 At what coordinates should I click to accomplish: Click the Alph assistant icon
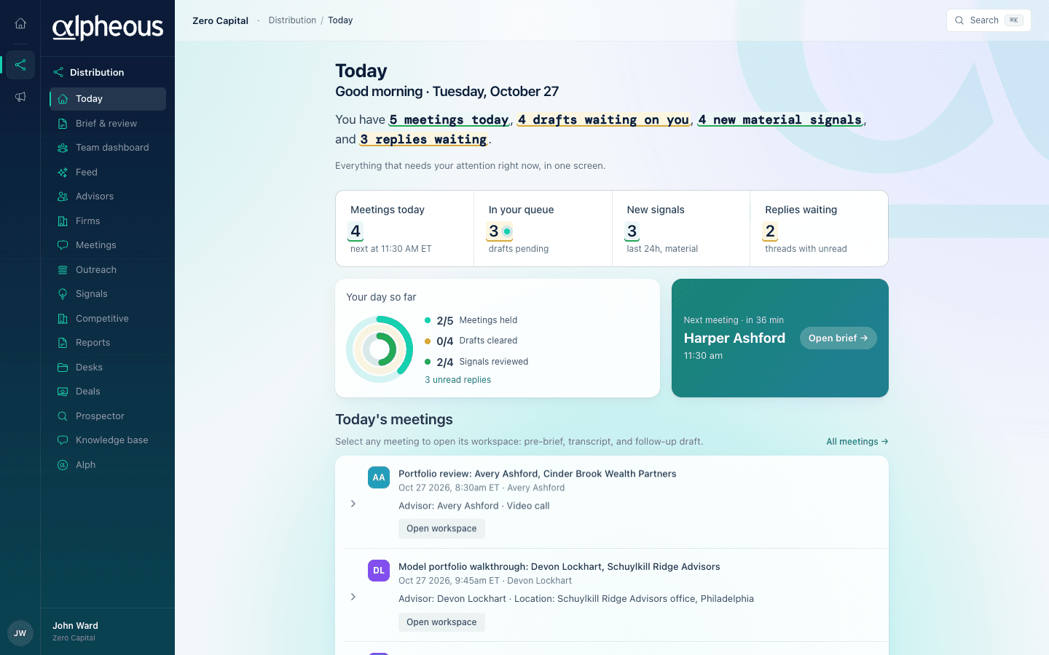(63, 465)
